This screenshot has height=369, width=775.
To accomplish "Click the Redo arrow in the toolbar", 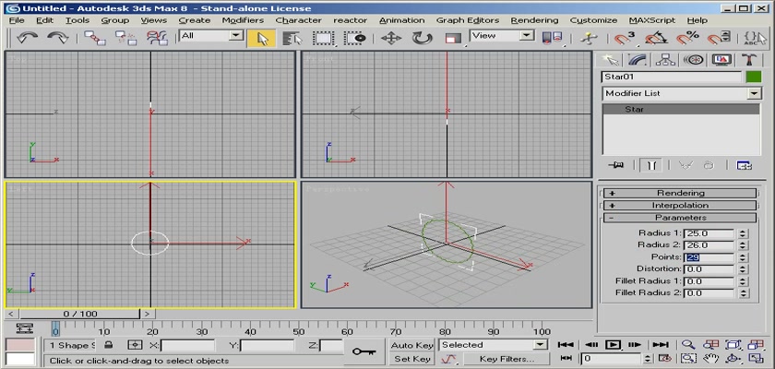I will (x=58, y=38).
